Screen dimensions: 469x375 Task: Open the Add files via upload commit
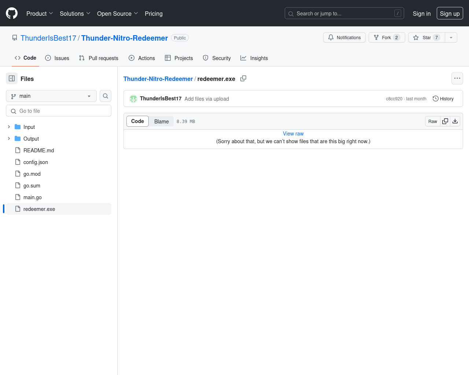(207, 99)
